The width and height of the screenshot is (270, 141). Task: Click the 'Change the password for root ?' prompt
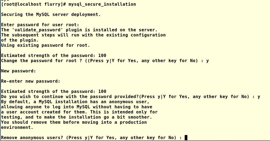(x=42, y=61)
